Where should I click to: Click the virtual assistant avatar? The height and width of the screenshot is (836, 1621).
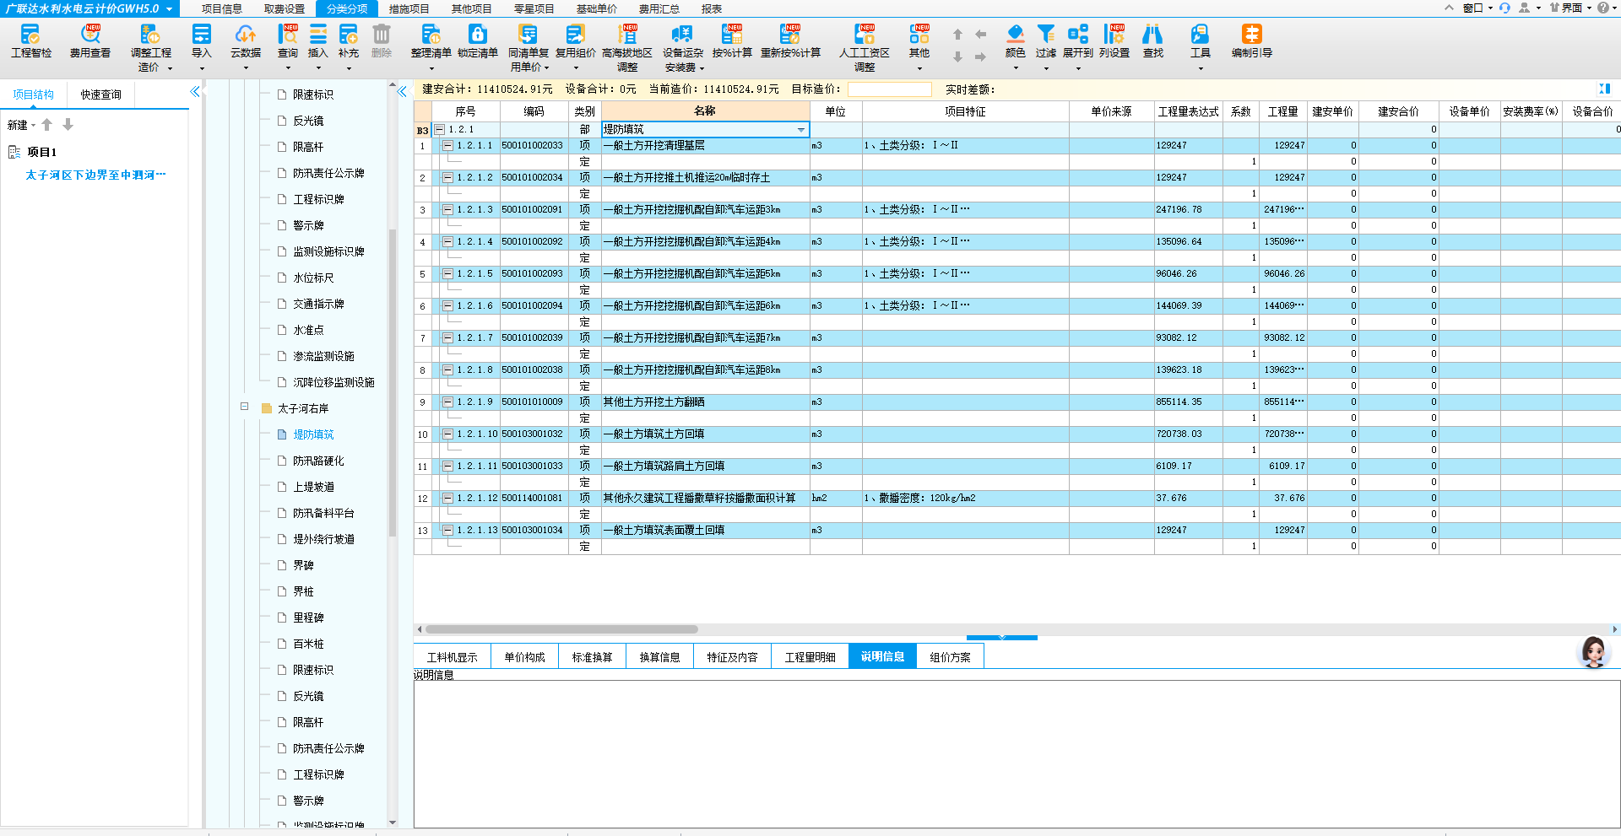click(1594, 651)
